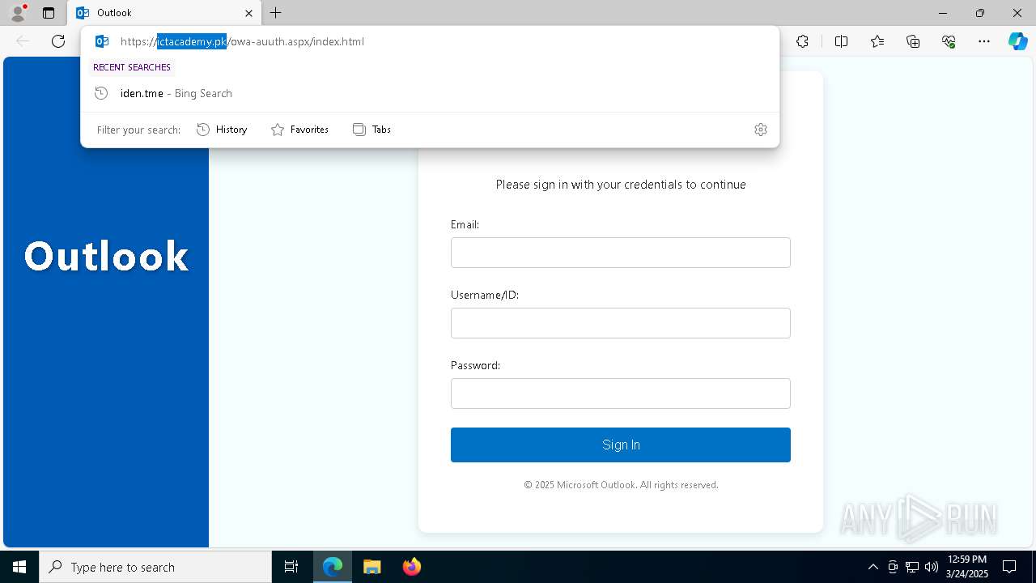Click the taskbar search box
The height and width of the screenshot is (583, 1036).
pyautogui.click(x=155, y=567)
